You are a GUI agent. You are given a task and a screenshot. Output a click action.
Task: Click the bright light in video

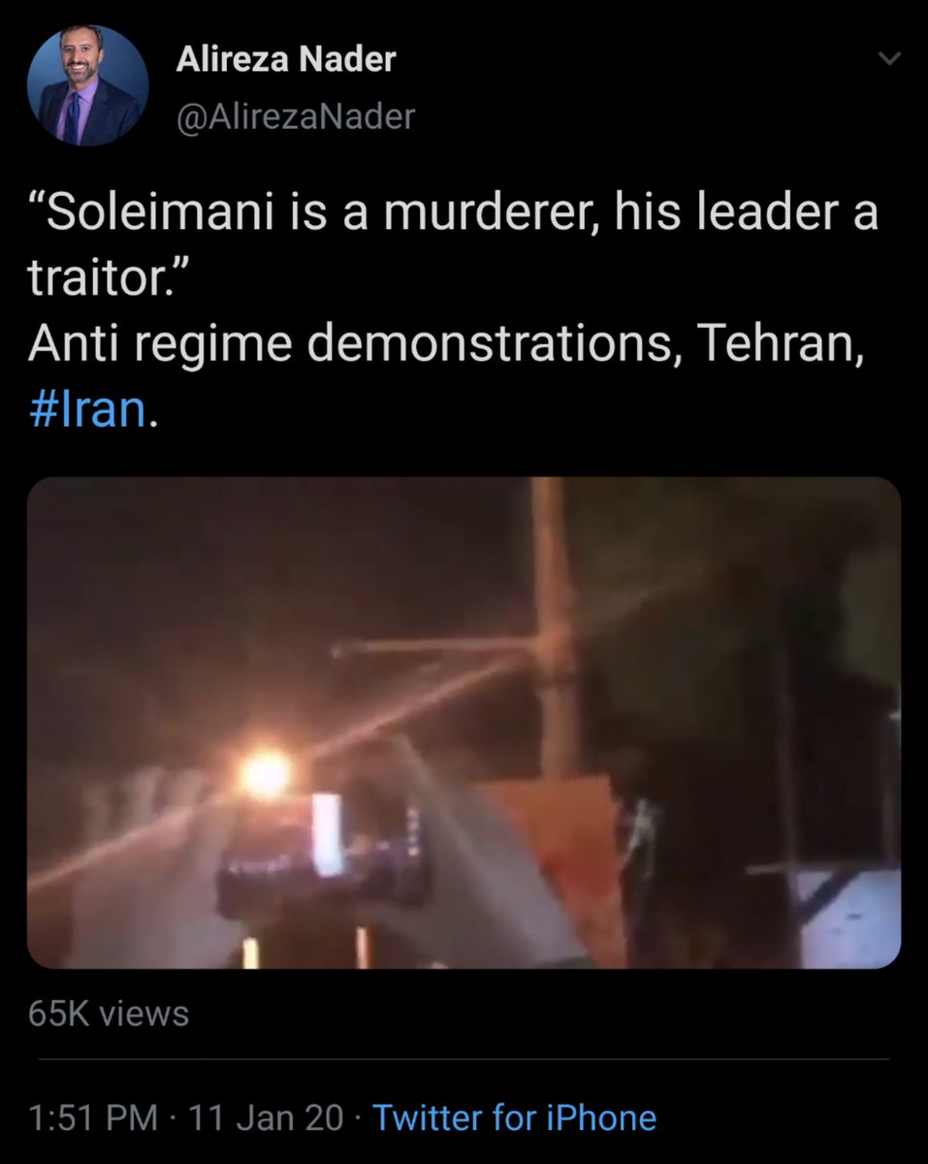265,776
